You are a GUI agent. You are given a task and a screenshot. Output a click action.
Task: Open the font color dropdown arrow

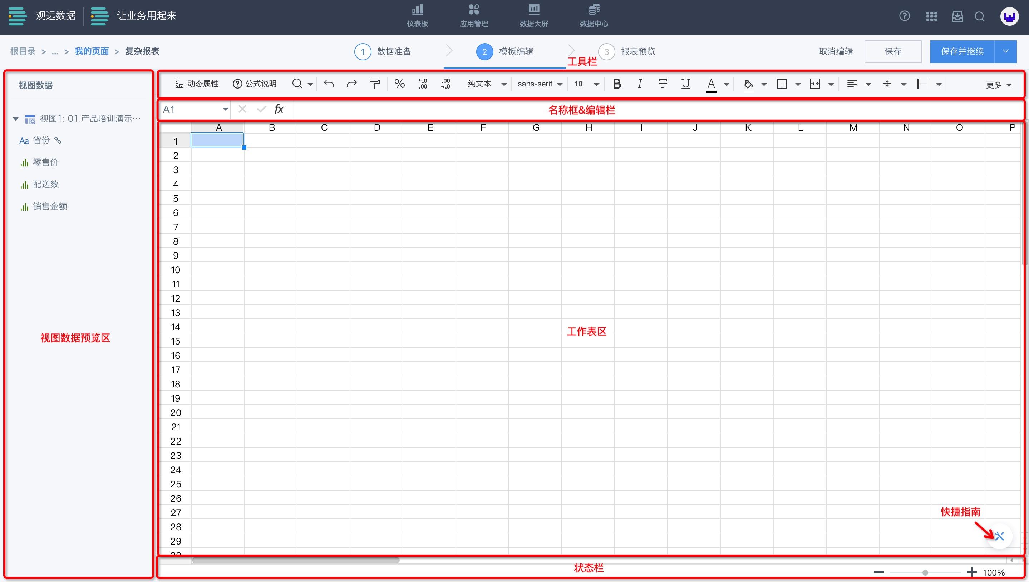coord(727,84)
